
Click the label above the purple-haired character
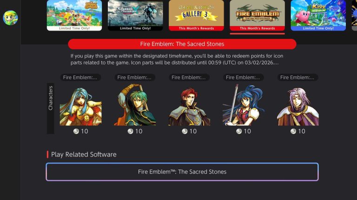point(298,77)
